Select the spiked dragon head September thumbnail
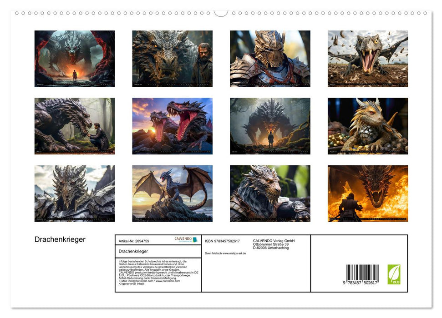This screenshot has height=318, width=442. pyautogui.click(x=75, y=193)
